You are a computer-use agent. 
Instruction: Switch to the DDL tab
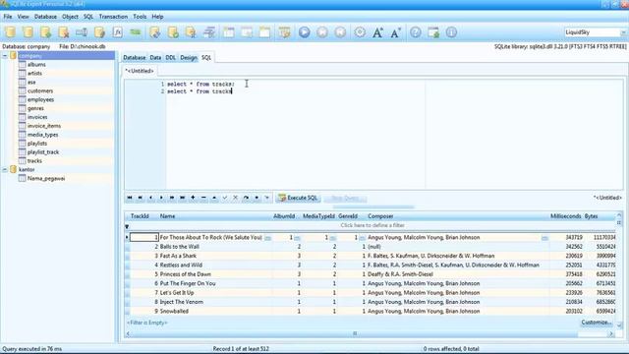[170, 58]
